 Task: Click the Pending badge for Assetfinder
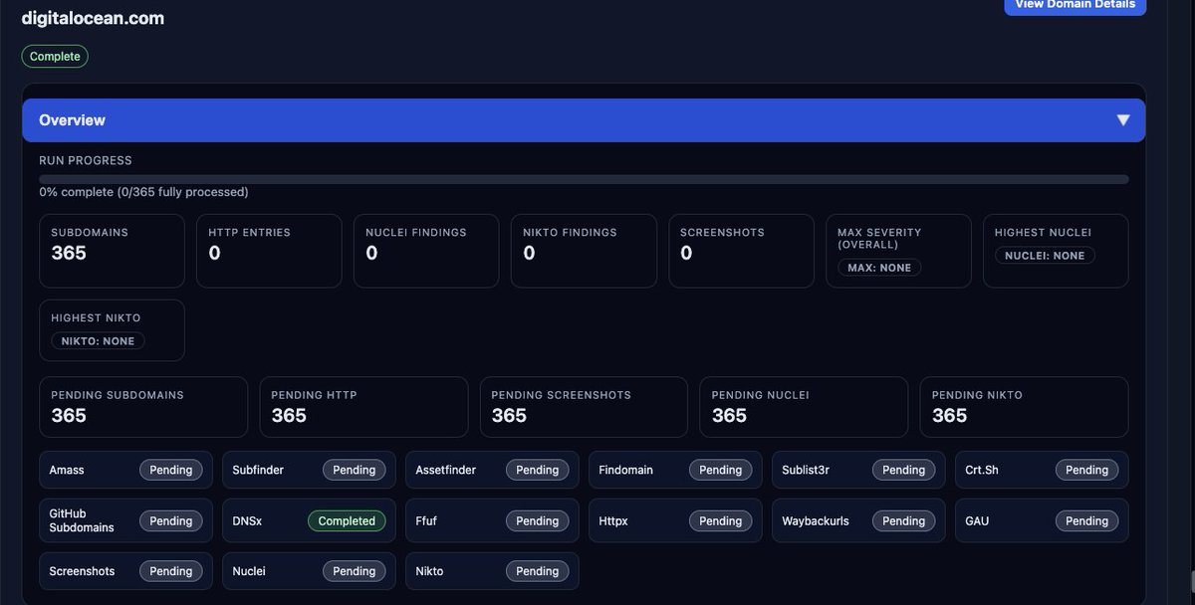[538, 470]
